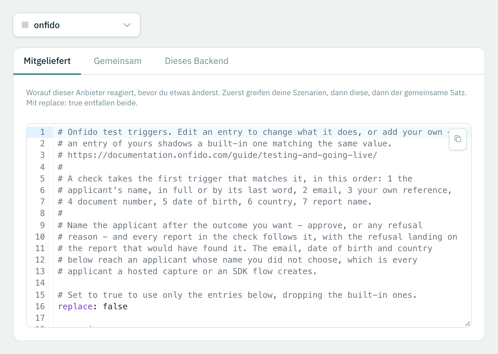Click the 'Mit replace: true entfallen beide.' text
The image size is (498, 354).
pyautogui.click(x=82, y=103)
